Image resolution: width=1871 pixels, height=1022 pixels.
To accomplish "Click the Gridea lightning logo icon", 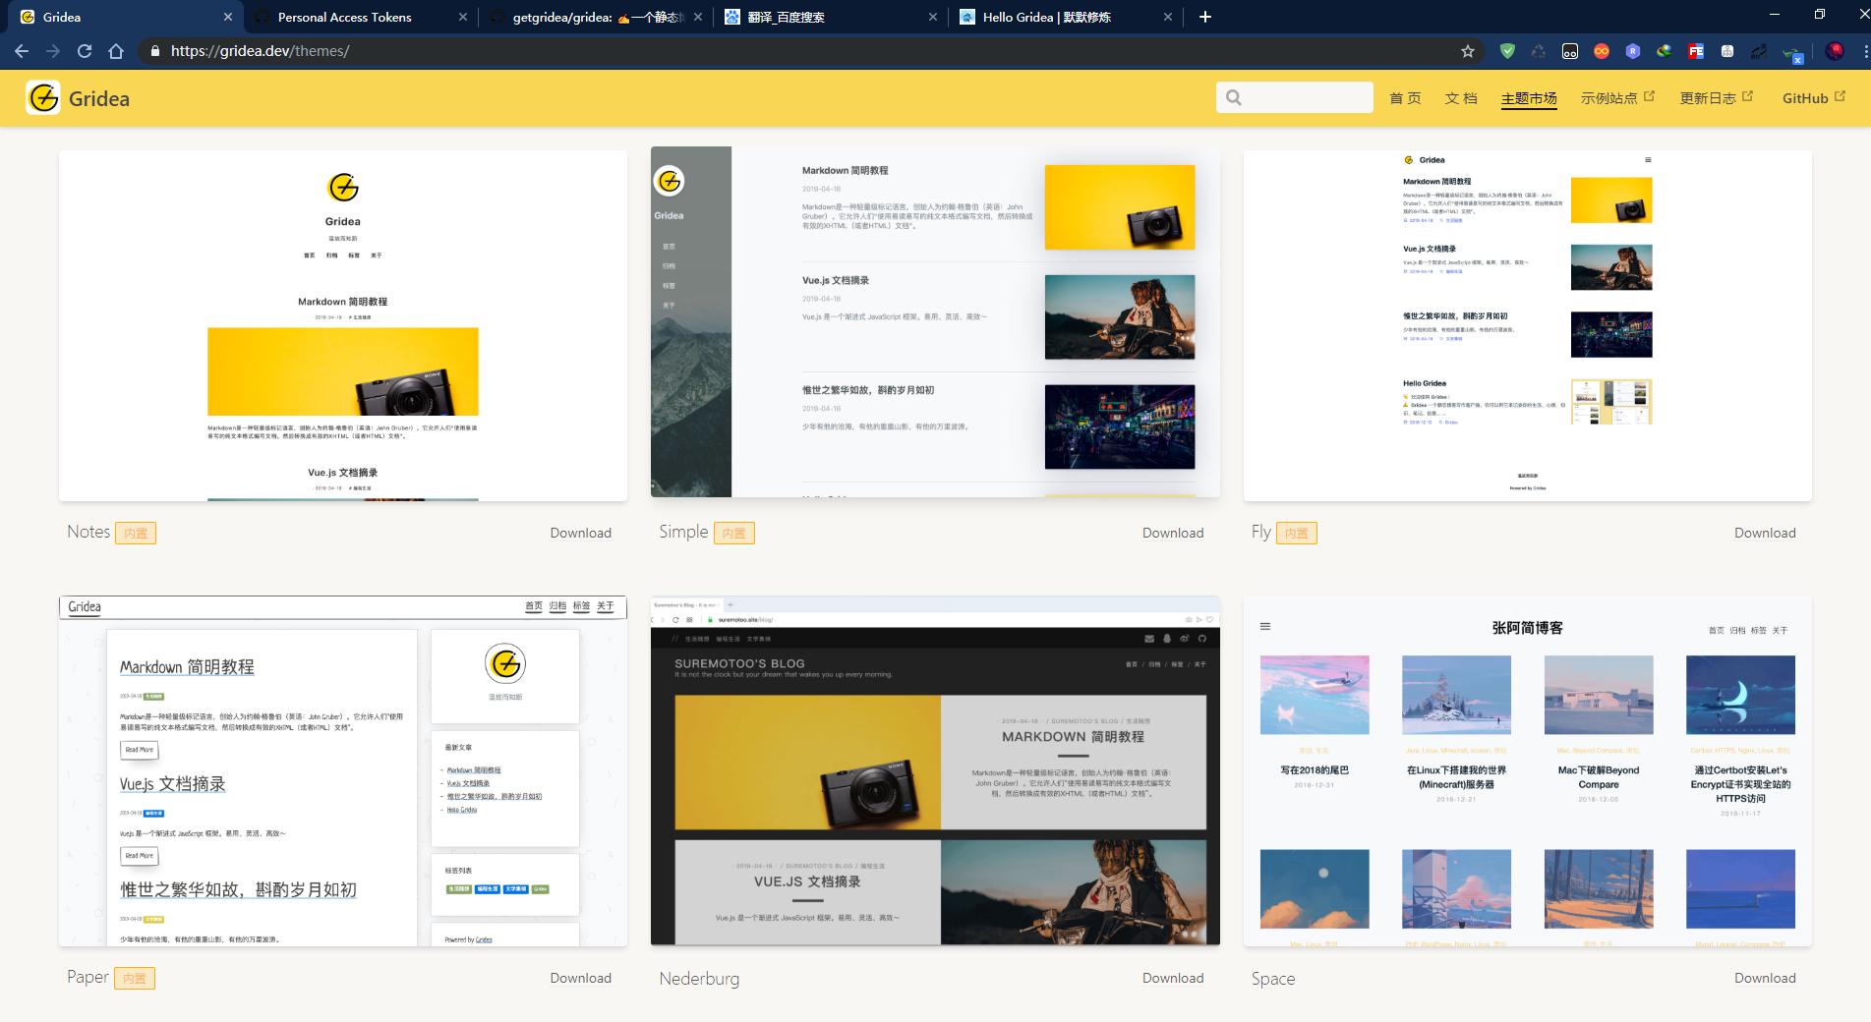I will click(x=43, y=98).
